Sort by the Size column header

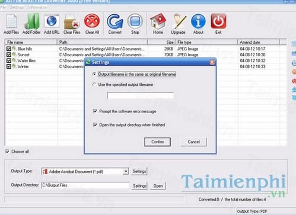[161, 42]
